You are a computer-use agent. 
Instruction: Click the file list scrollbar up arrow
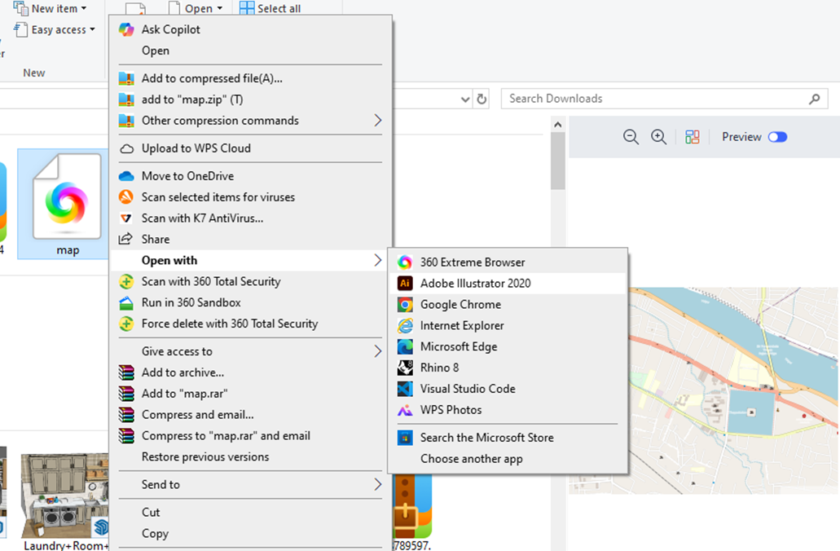557,125
